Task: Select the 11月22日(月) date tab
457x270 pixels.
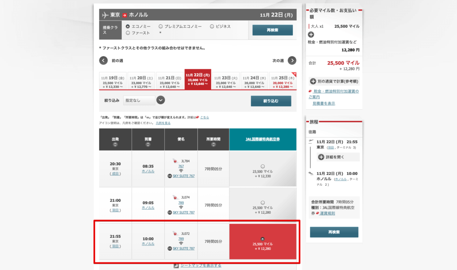Action: (198, 79)
